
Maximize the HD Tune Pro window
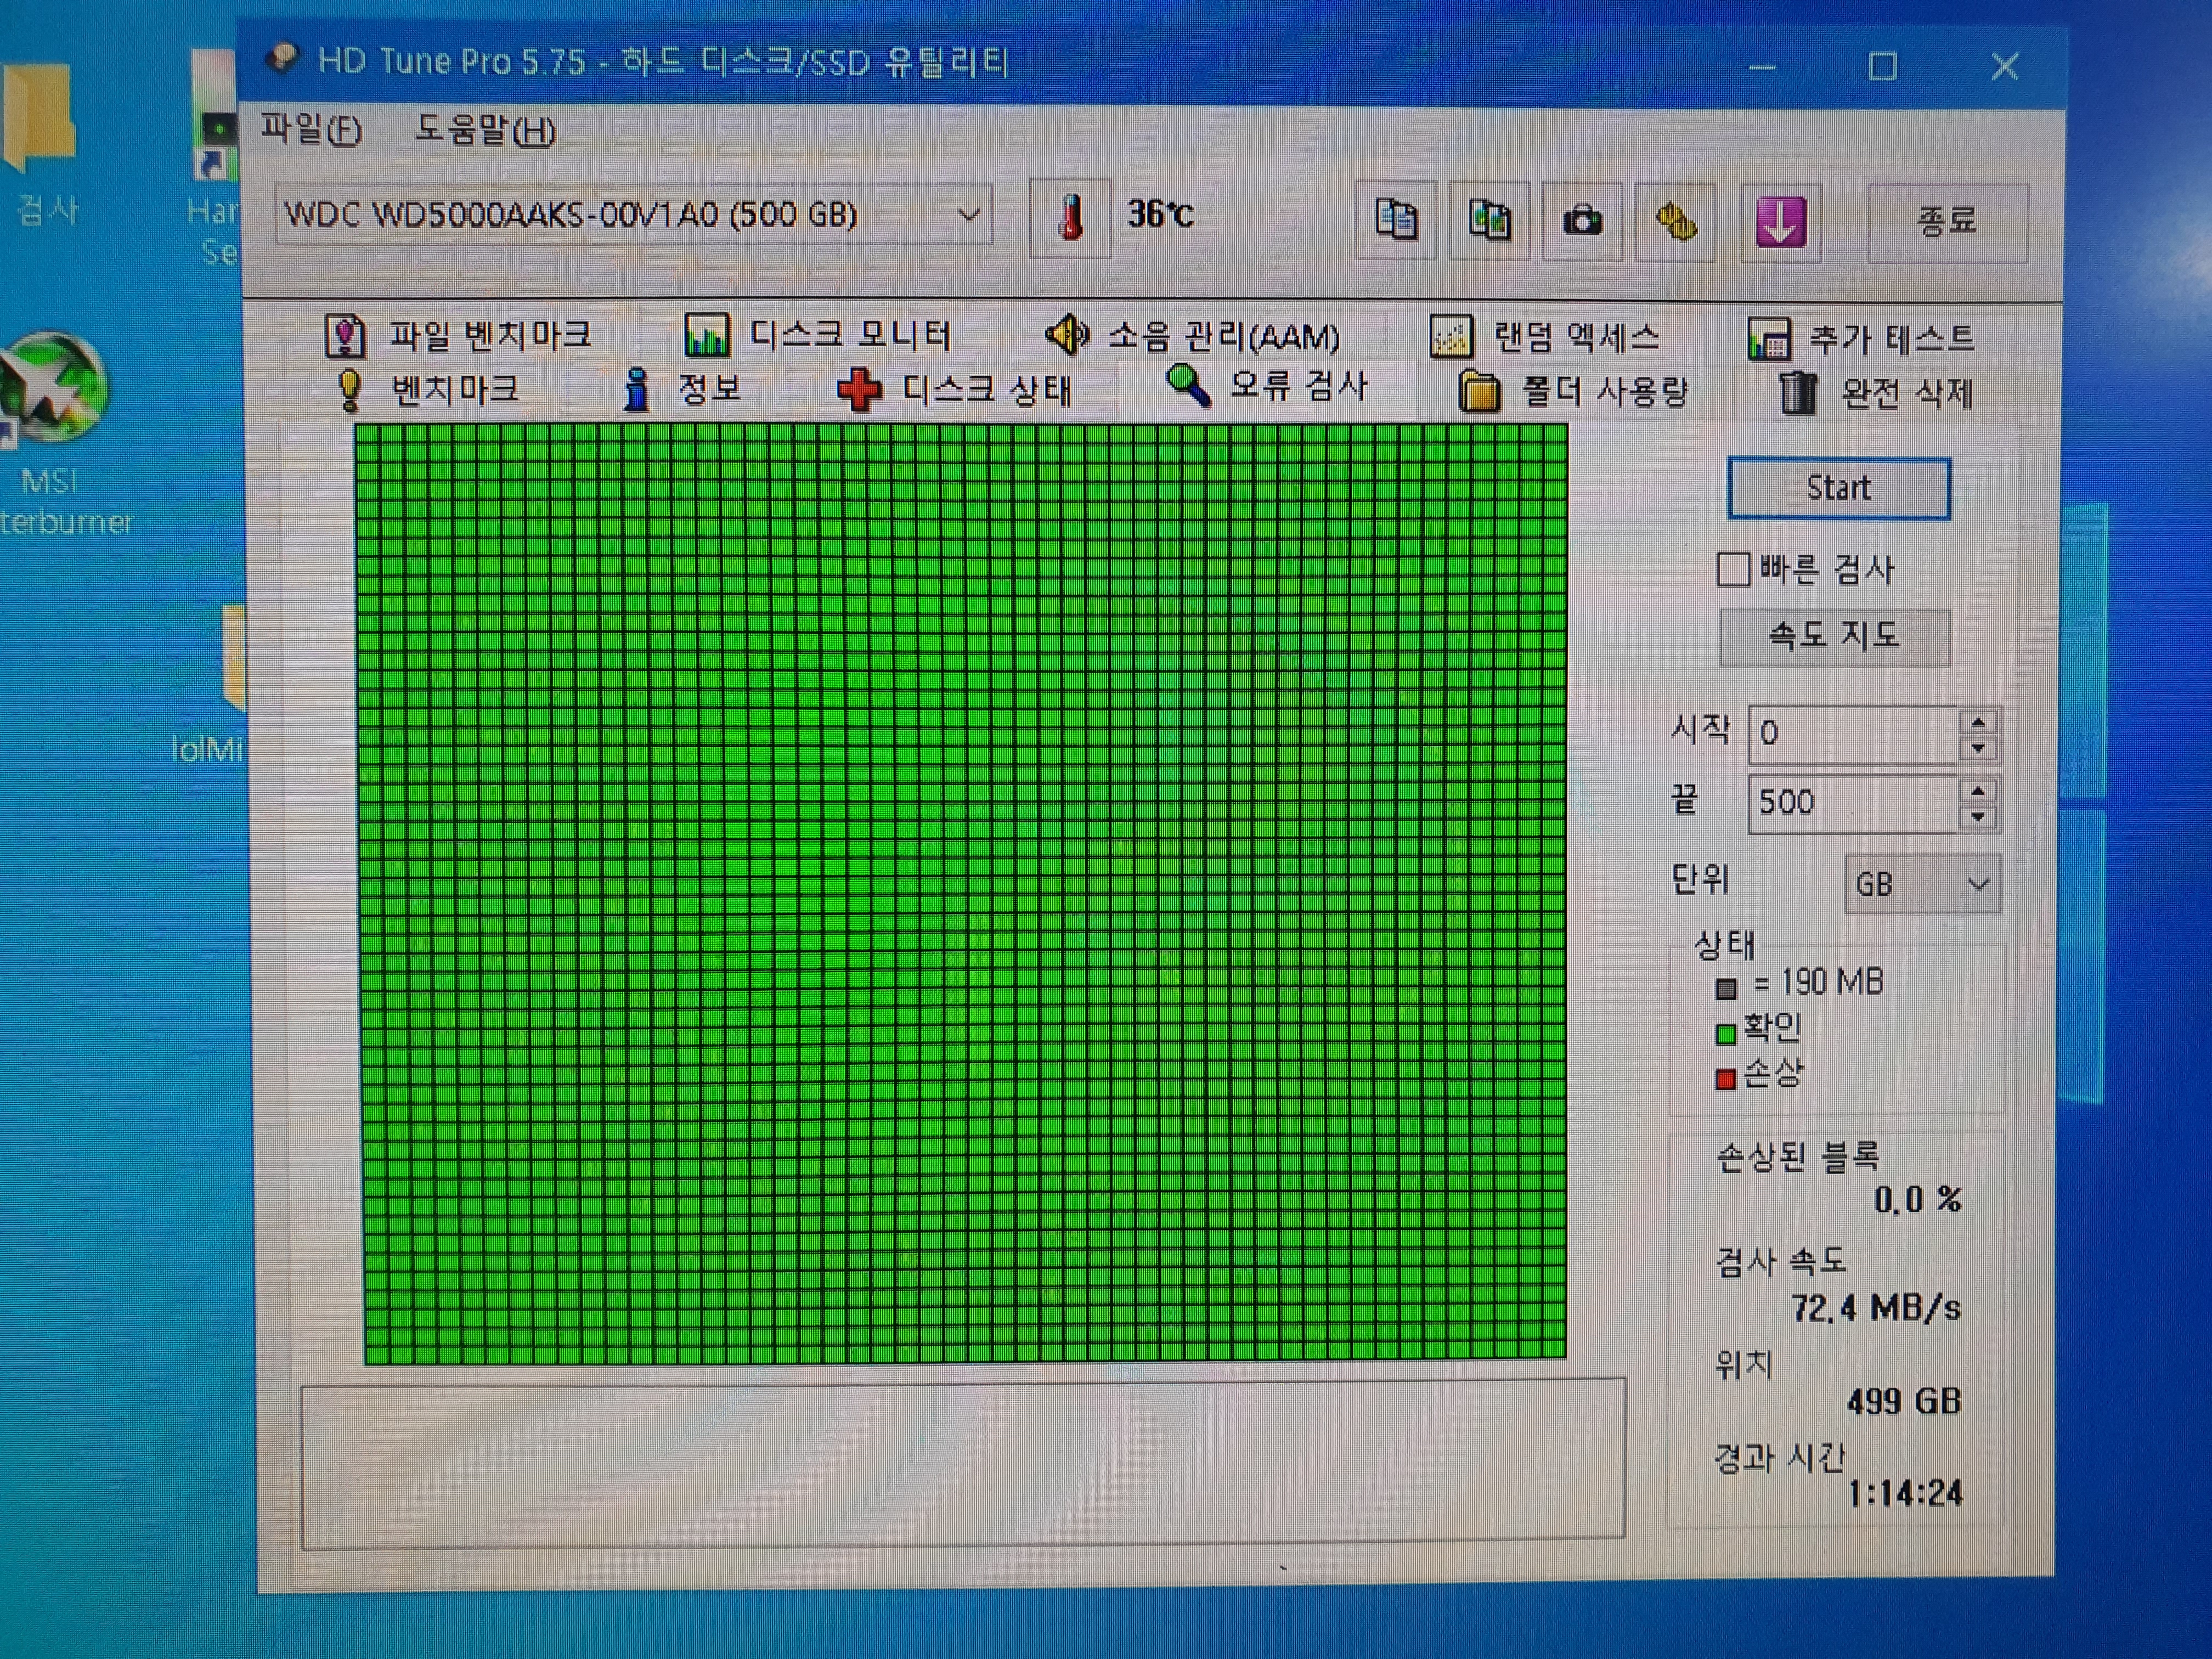[1883, 67]
